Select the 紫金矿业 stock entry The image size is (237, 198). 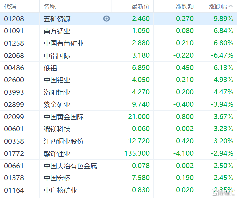[x=57, y=105]
